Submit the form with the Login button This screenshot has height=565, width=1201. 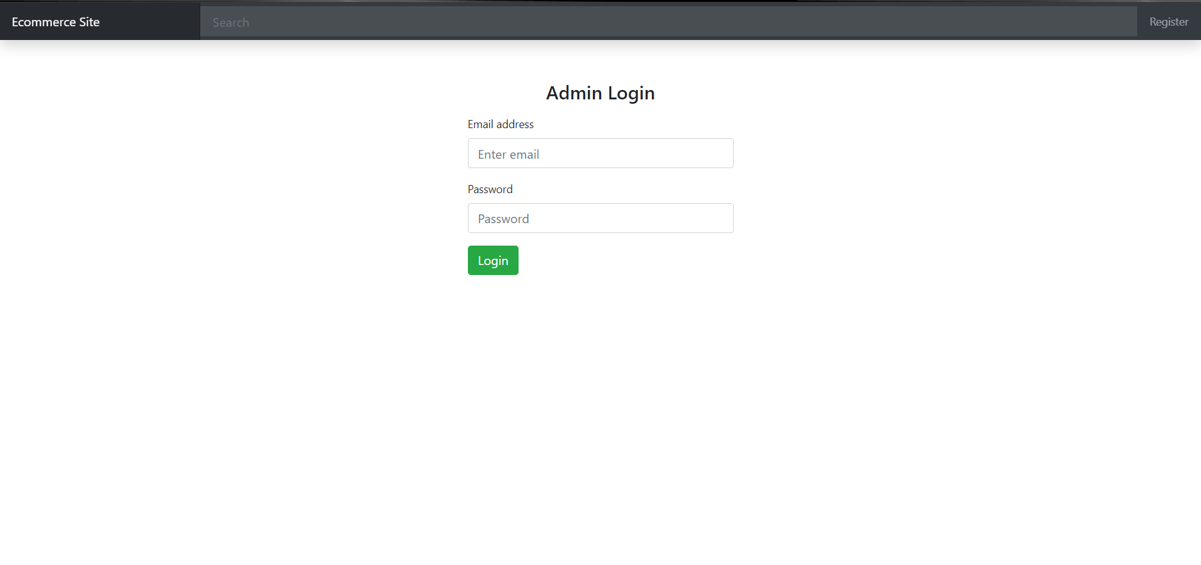coord(493,260)
